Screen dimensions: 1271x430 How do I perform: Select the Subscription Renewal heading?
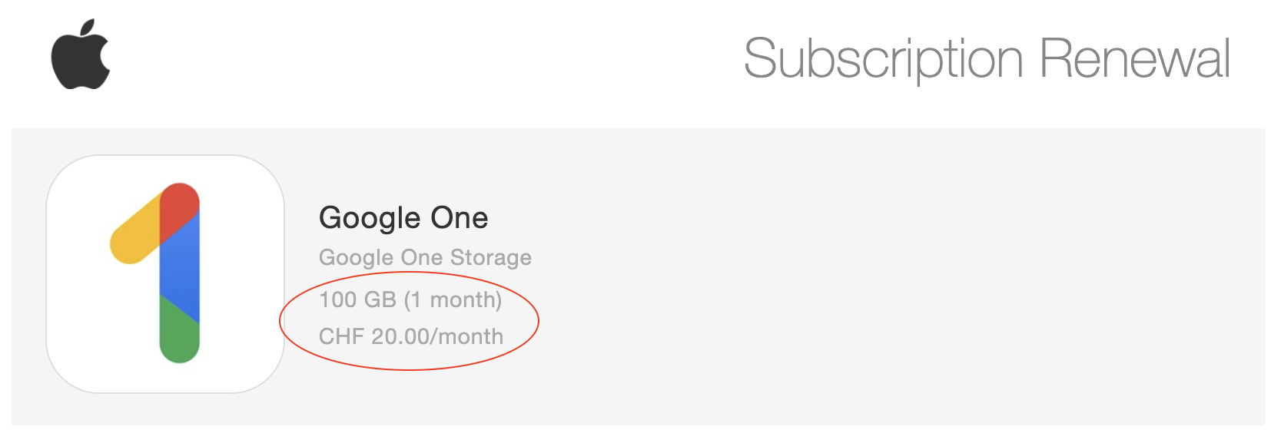[x=987, y=59]
